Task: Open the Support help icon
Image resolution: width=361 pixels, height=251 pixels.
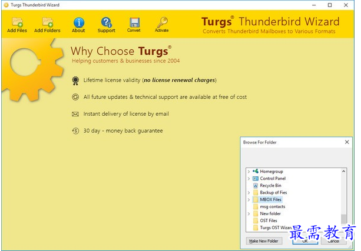Action: [x=107, y=22]
